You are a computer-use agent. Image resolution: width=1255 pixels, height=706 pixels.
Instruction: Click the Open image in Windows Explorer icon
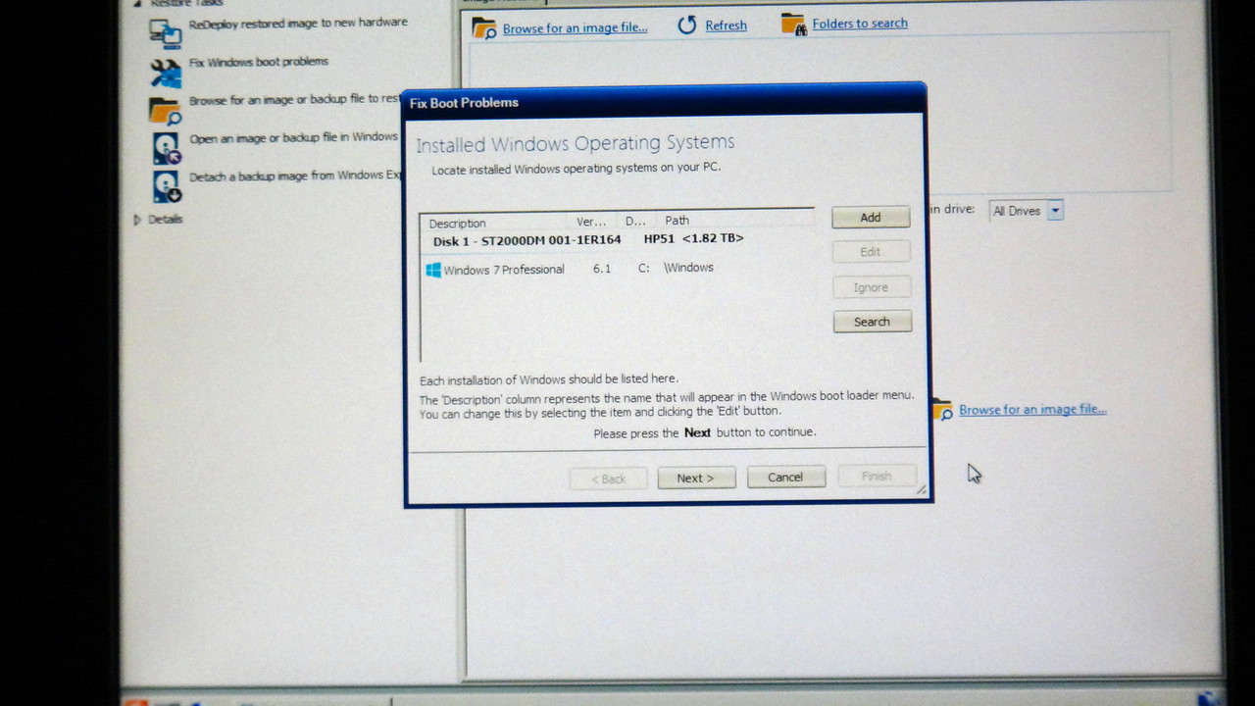167,148
